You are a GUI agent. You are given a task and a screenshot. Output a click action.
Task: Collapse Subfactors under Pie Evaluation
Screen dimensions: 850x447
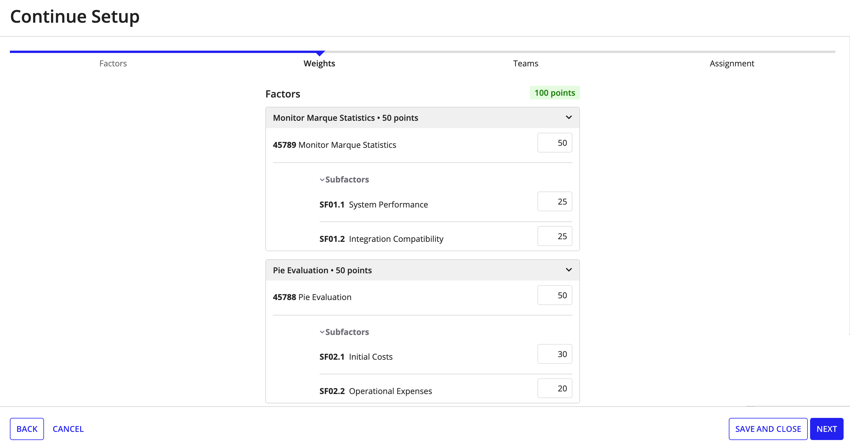(344, 332)
